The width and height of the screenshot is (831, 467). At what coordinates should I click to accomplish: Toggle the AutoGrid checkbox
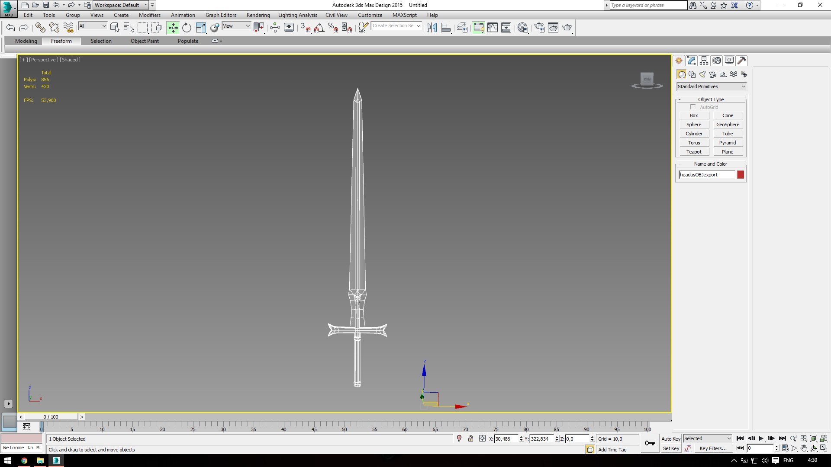click(x=693, y=107)
